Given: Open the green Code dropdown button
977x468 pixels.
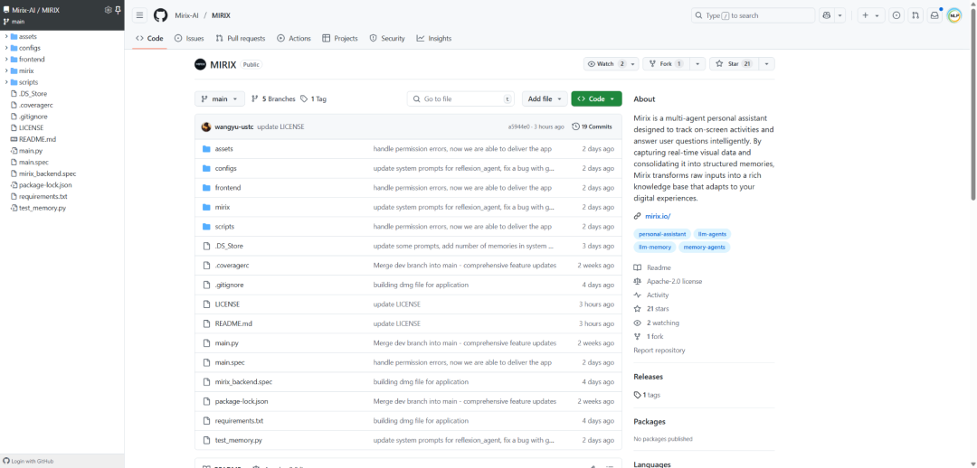Looking at the screenshot, I should (x=596, y=99).
